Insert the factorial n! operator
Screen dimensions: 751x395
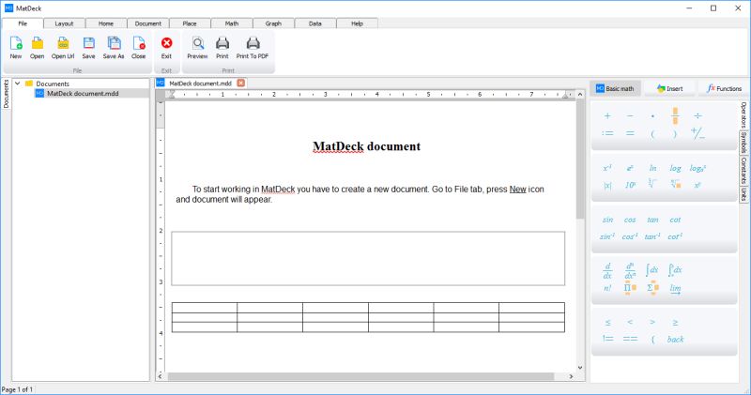(607, 288)
